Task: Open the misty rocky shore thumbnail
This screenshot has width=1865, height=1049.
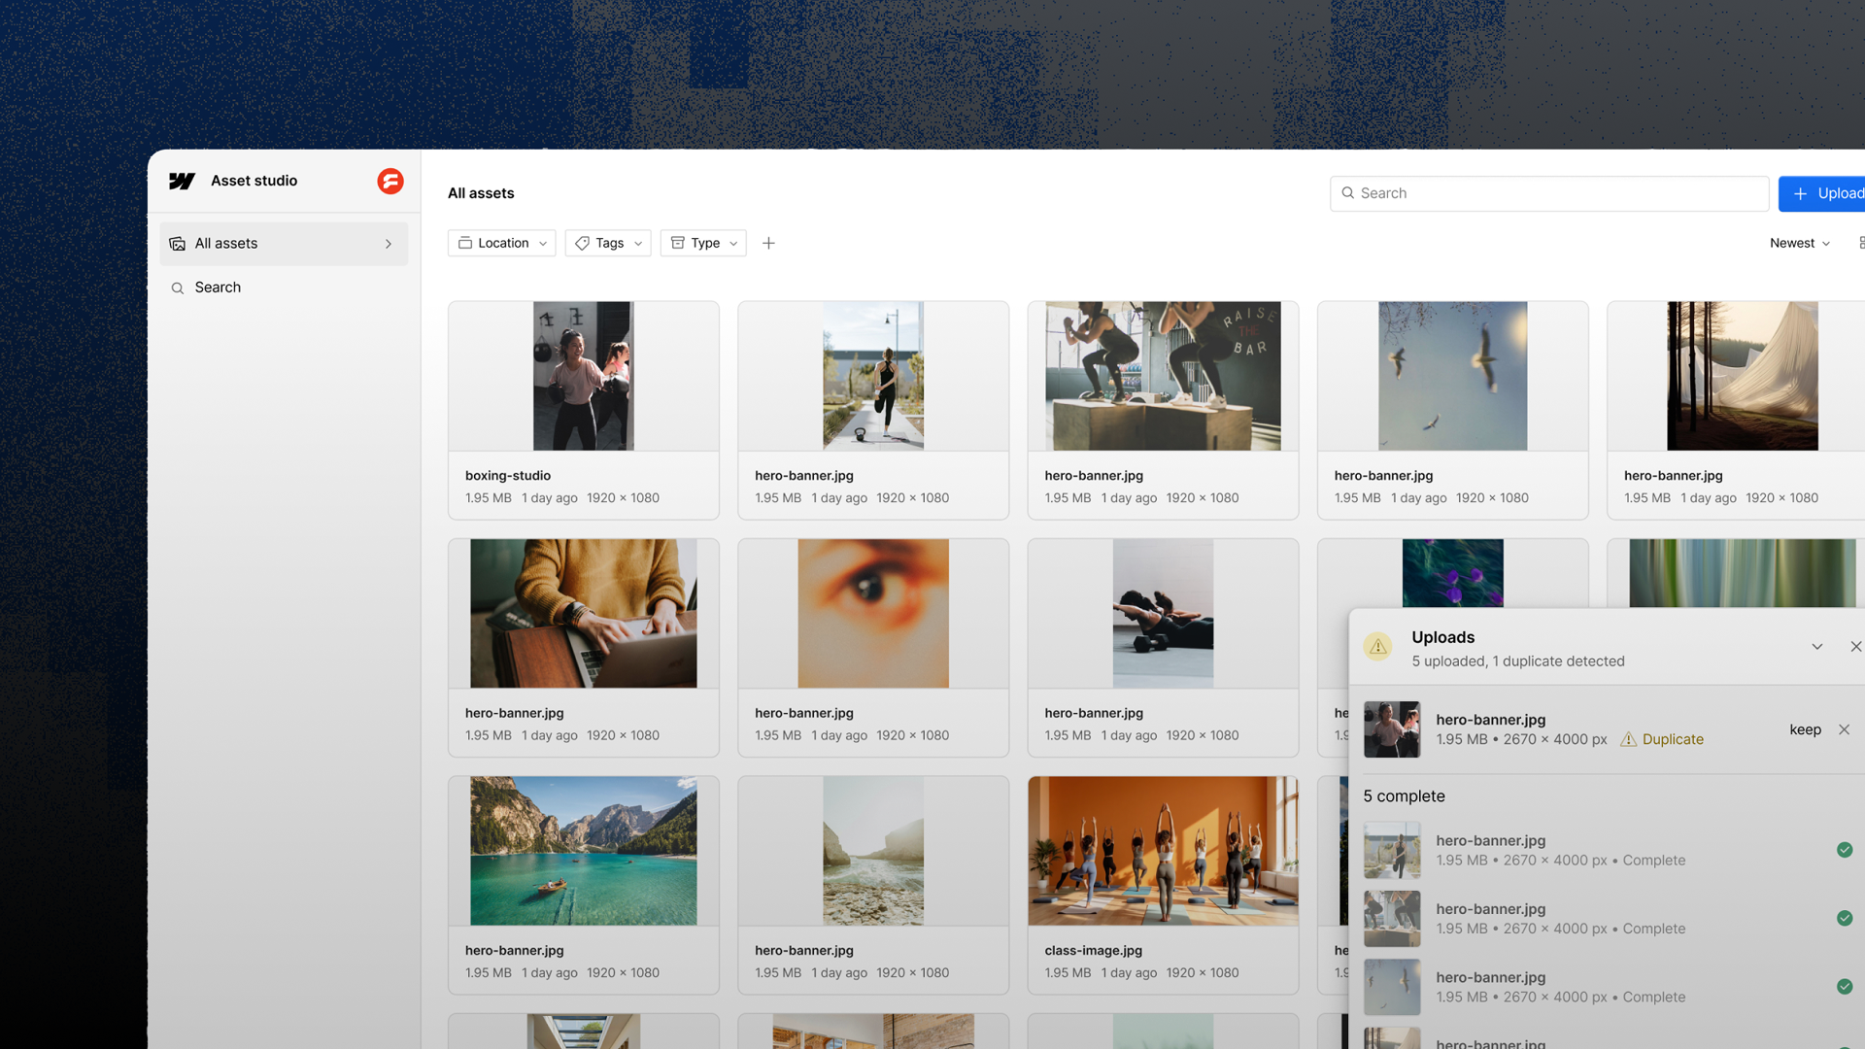Action: (x=873, y=851)
